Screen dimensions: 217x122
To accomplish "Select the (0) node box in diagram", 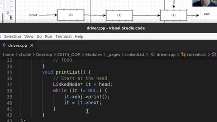I will 71,15.
